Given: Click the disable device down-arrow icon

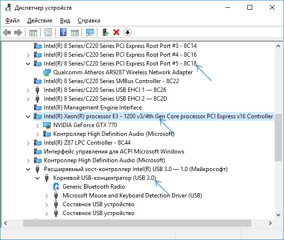Looking at the screenshot, I should (x=128, y=33).
